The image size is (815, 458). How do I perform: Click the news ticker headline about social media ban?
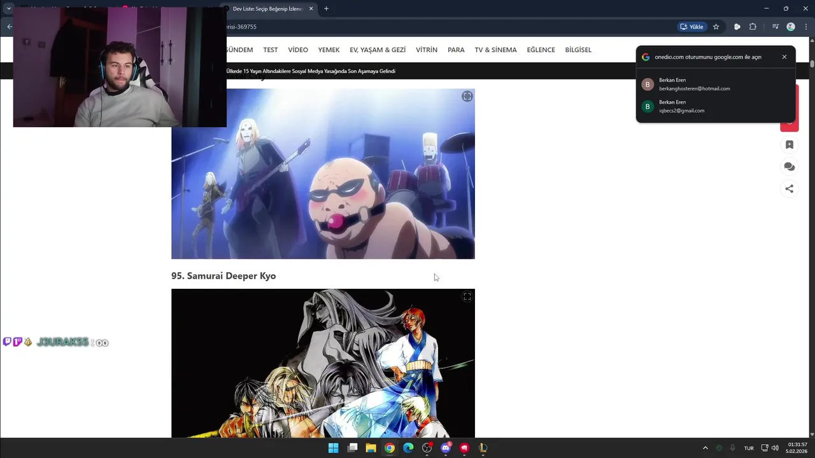click(311, 71)
